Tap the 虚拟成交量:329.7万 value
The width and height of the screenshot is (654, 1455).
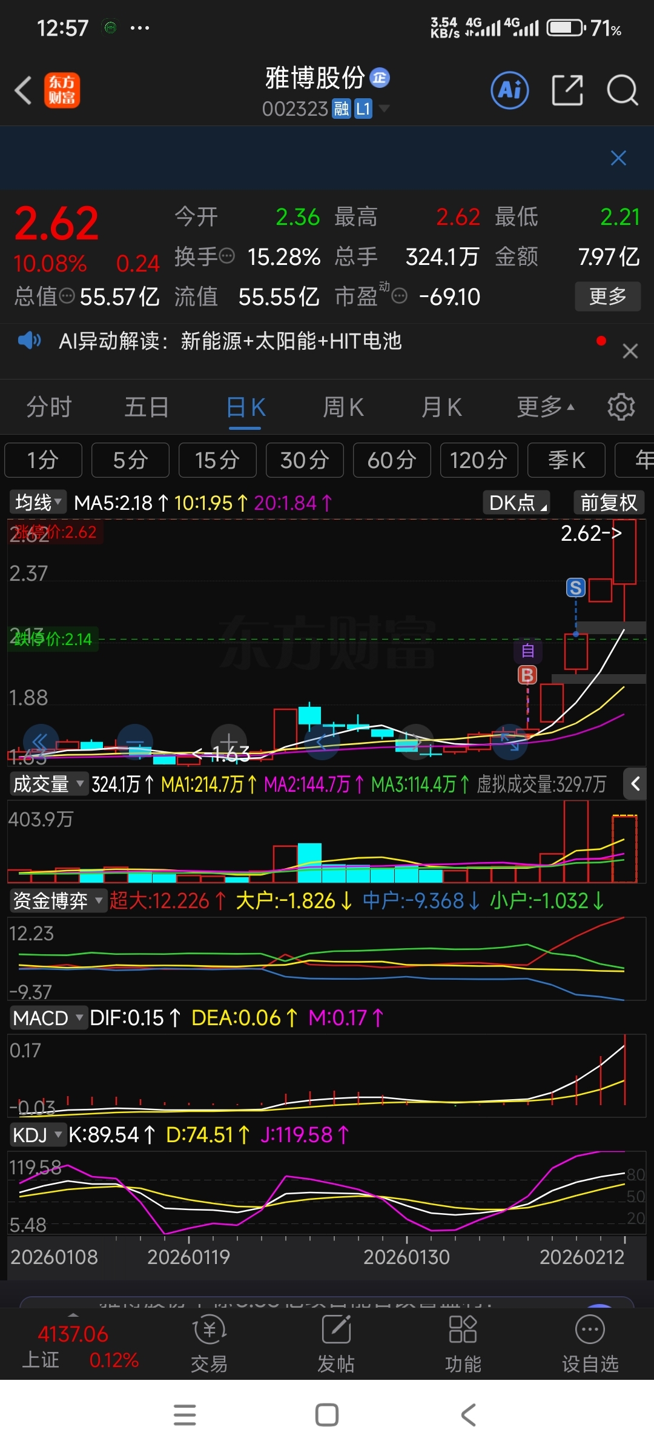(541, 784)
